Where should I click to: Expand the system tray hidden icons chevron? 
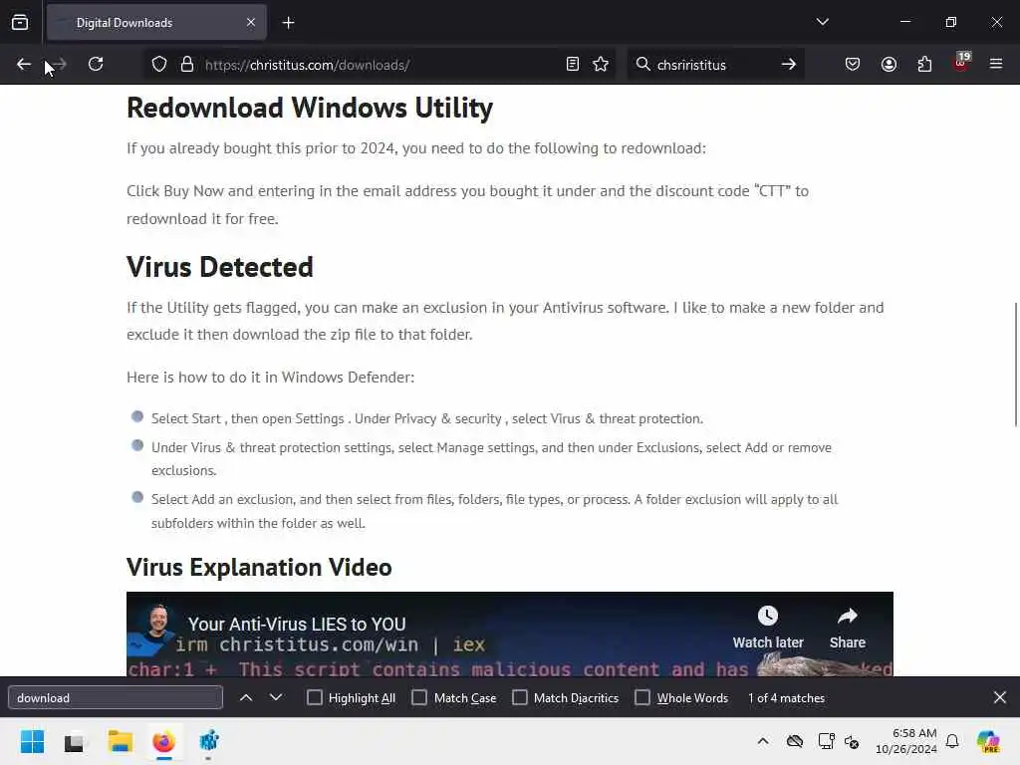(x=763, y=741)
